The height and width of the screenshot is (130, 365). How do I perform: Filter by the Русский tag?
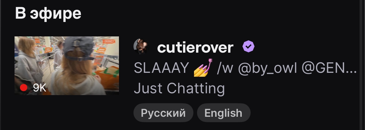pos(163,113)
